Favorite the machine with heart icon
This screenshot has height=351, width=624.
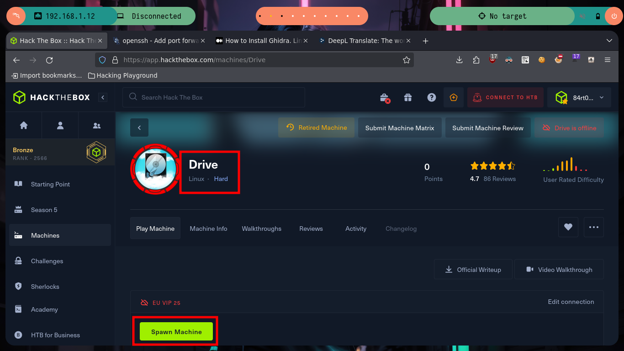(568, 227)
